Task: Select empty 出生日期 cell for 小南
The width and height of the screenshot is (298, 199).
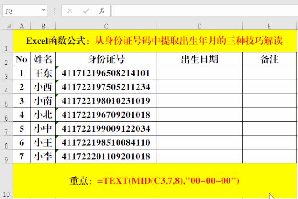Action: pyautogui.click(x=199, y=101)
